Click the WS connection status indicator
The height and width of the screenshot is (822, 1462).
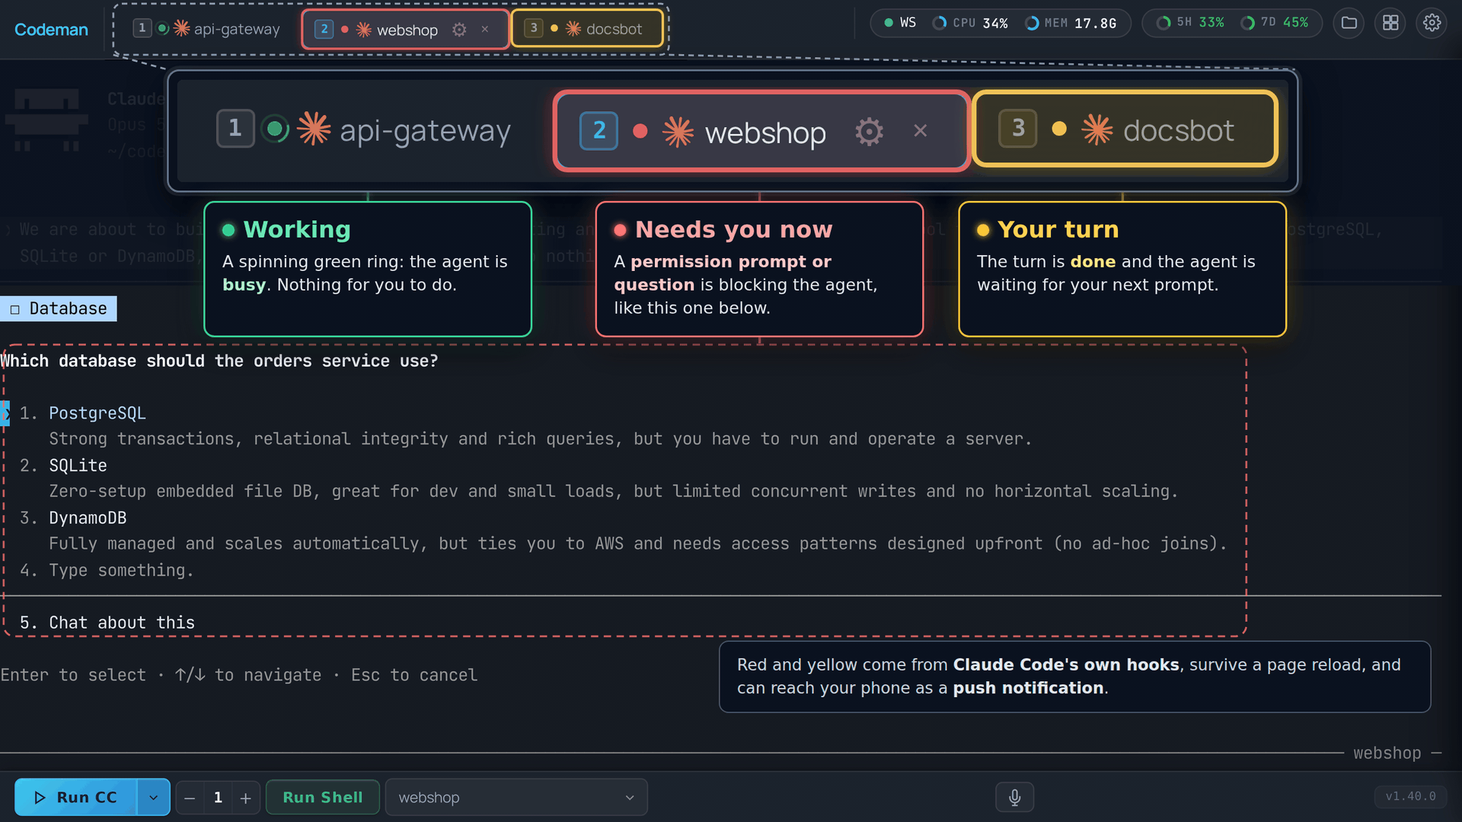click(x=899, y=23)
